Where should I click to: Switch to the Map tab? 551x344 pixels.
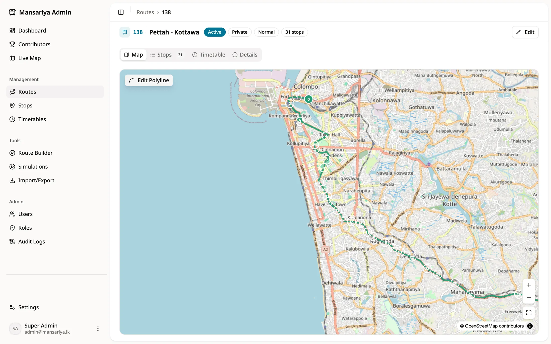pos(133,55)
